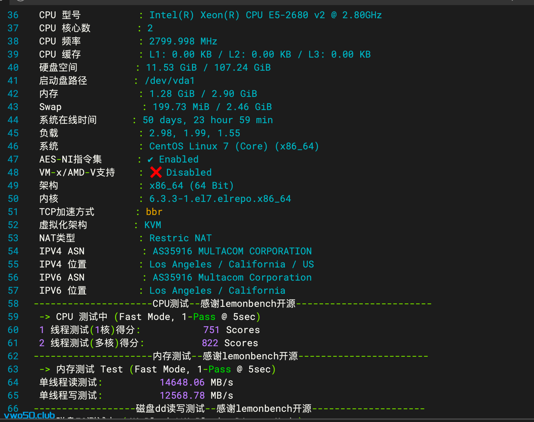Click line number 62 in the gutter
The height and width of the screenshot is (422, 534).
coord(13,356)
